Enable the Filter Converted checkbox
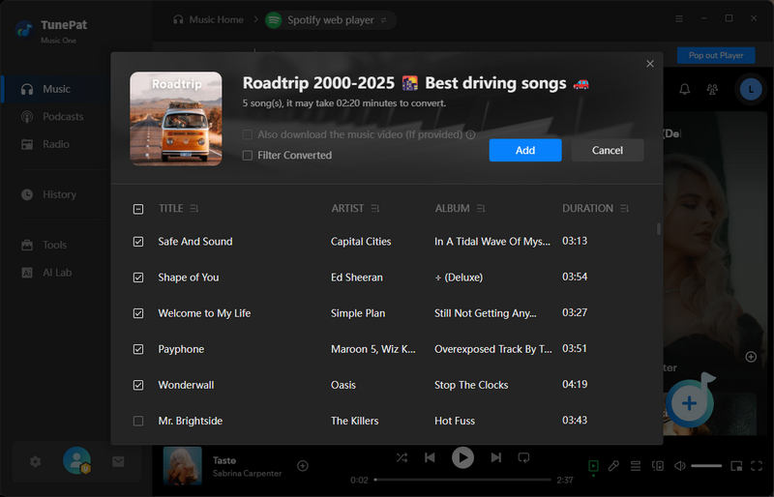This screenshot has height=497, width=774. click(248, 156)
